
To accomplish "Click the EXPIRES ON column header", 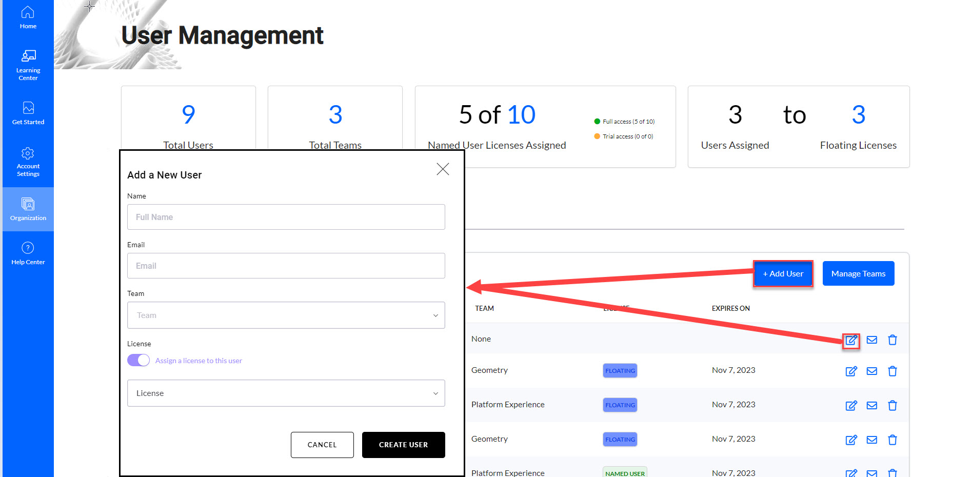I will tap(731, 308).
